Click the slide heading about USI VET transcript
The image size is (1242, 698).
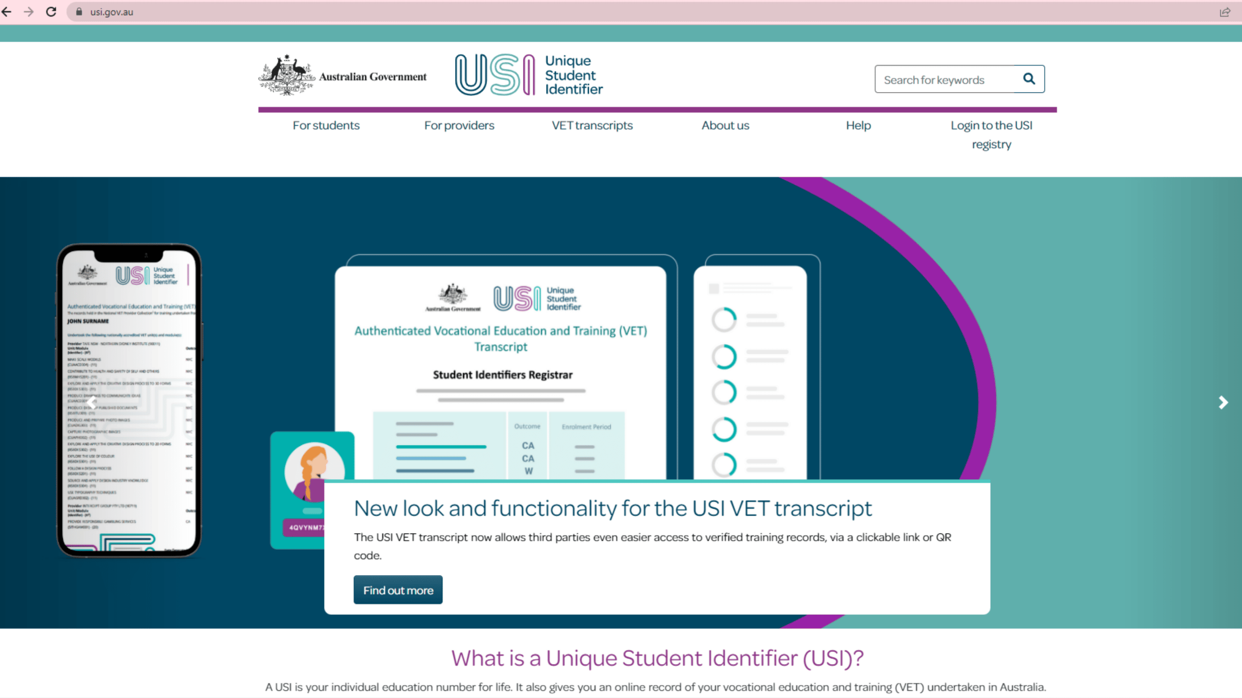coord(613,508)
